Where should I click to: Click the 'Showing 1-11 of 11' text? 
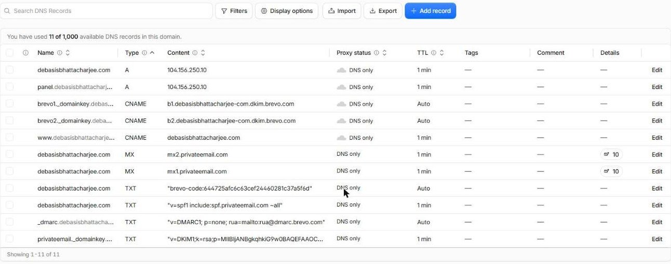coord(33,254)
